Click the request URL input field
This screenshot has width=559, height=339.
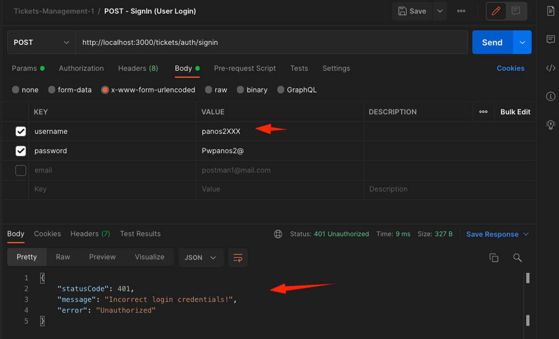click(x=272, y=42)
